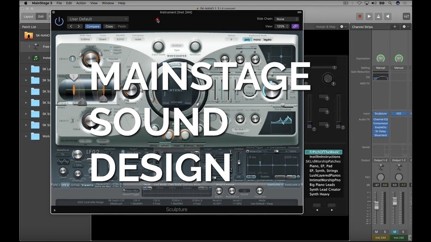Toggle the metronome icon in toolbar
This screenshot has height=242, width=431.
coord(378,16)
